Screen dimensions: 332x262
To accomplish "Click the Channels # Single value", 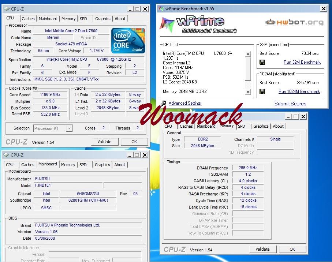I will [x=275, y=139].
